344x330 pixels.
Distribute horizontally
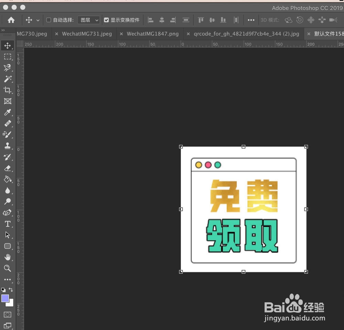[236, 20]
